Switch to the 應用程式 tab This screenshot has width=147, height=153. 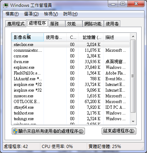pos(16,24)
